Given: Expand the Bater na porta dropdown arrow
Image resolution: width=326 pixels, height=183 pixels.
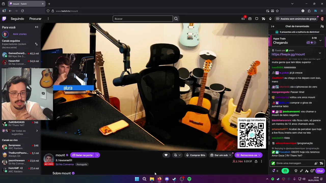Looking at the screenshot, I should pyautogui.click(x=97, y=155).
